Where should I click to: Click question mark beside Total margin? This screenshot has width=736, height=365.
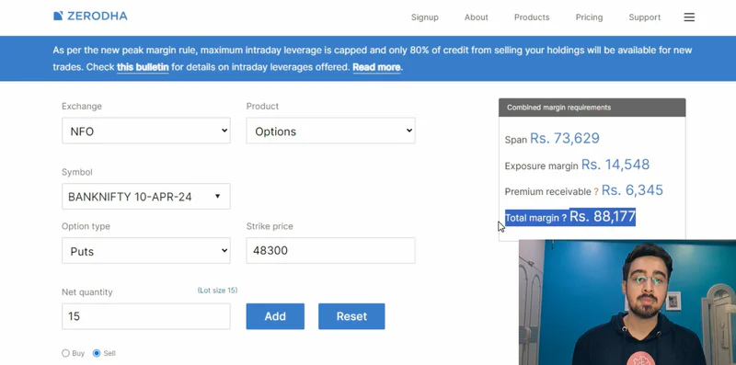pyautogui.click(x=564, y=218)
